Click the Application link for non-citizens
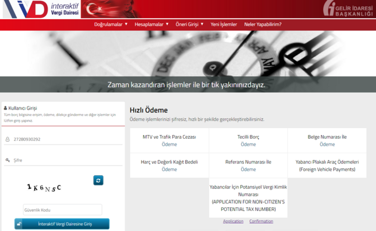Screen dimensions: 376x231 click(x=233, y=221)
